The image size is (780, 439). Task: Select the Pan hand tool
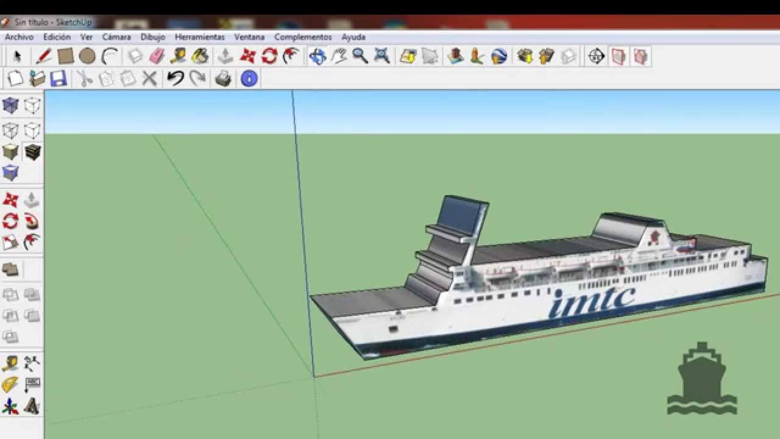click(x=339, y=56)
